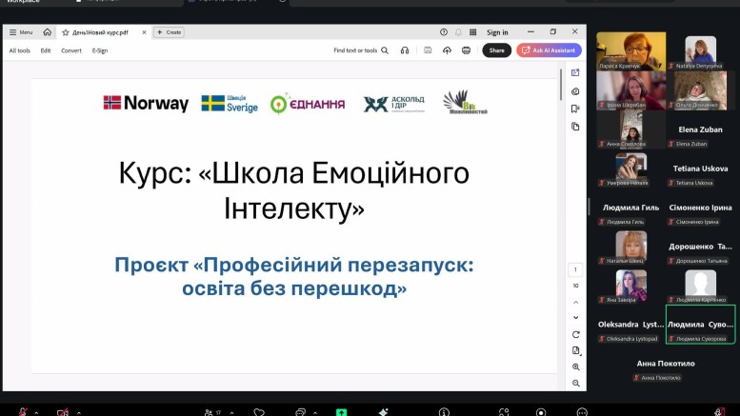Open the apps grid icon
740x416 pixels.
click(473, 32)
